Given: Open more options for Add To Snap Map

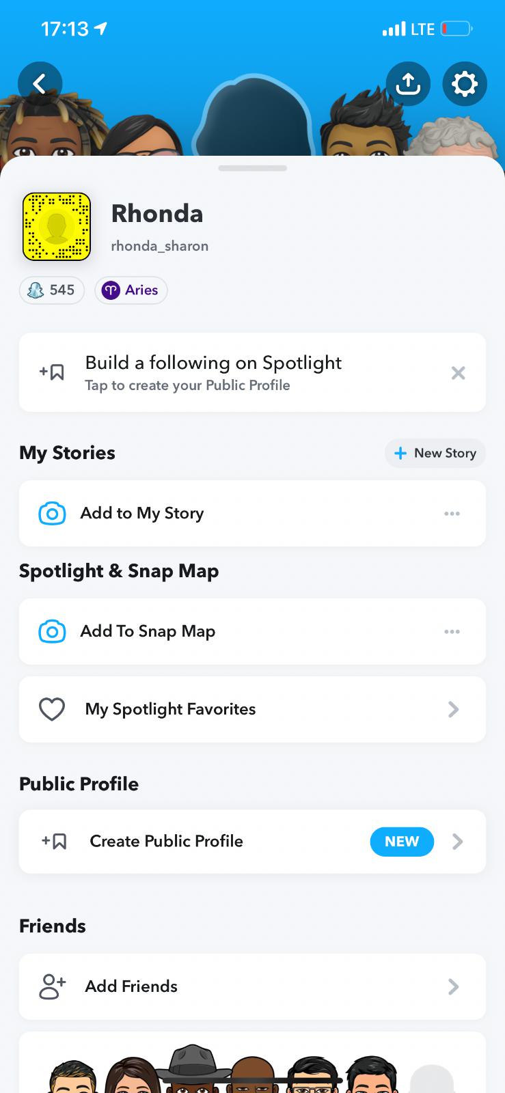Looking at the screenshot, I should 452,632.
